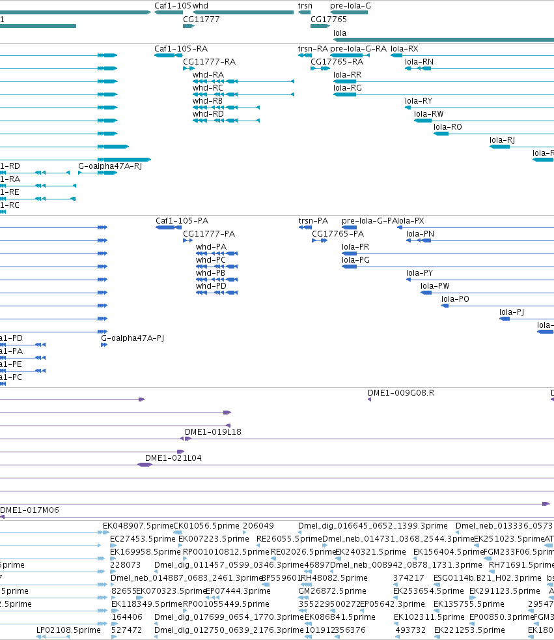Image resolution: width=554 pixels, height=640 pixels.
Task: Select the pre-lola-G-RA transcript label
Action: tap(358, 49)
